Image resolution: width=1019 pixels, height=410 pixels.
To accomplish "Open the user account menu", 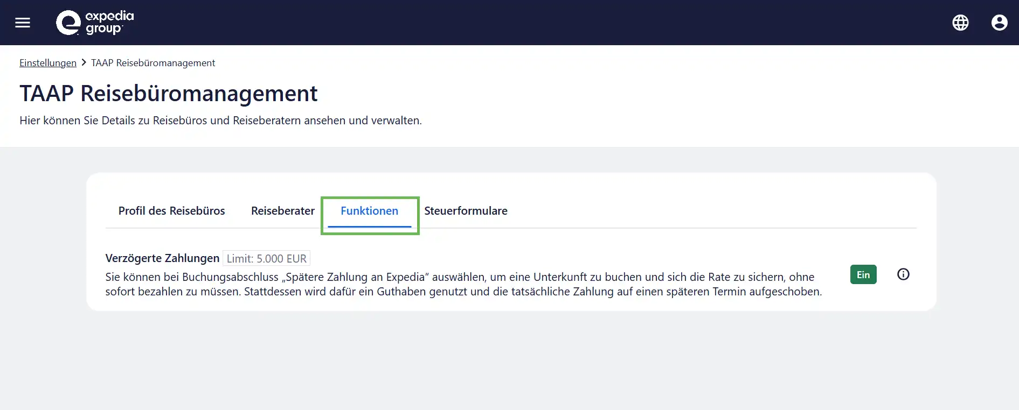I will coord(999,23).
